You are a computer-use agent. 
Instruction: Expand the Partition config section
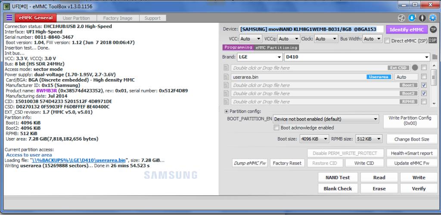[x=227, y=111]
